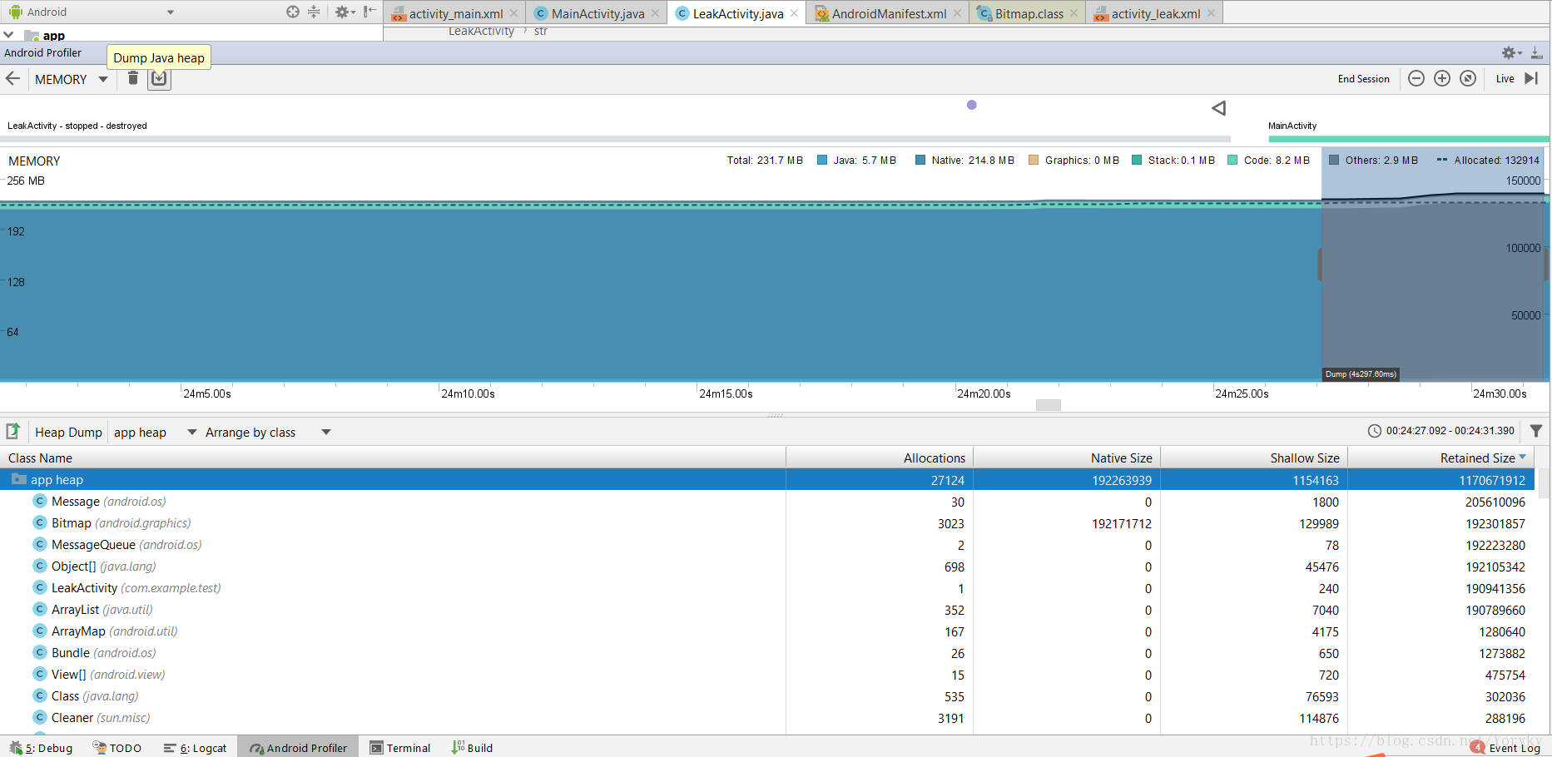Open profiler settings gear icon
The height and width of the screenshot is (757, 1552).
(x=1511, y=52)
